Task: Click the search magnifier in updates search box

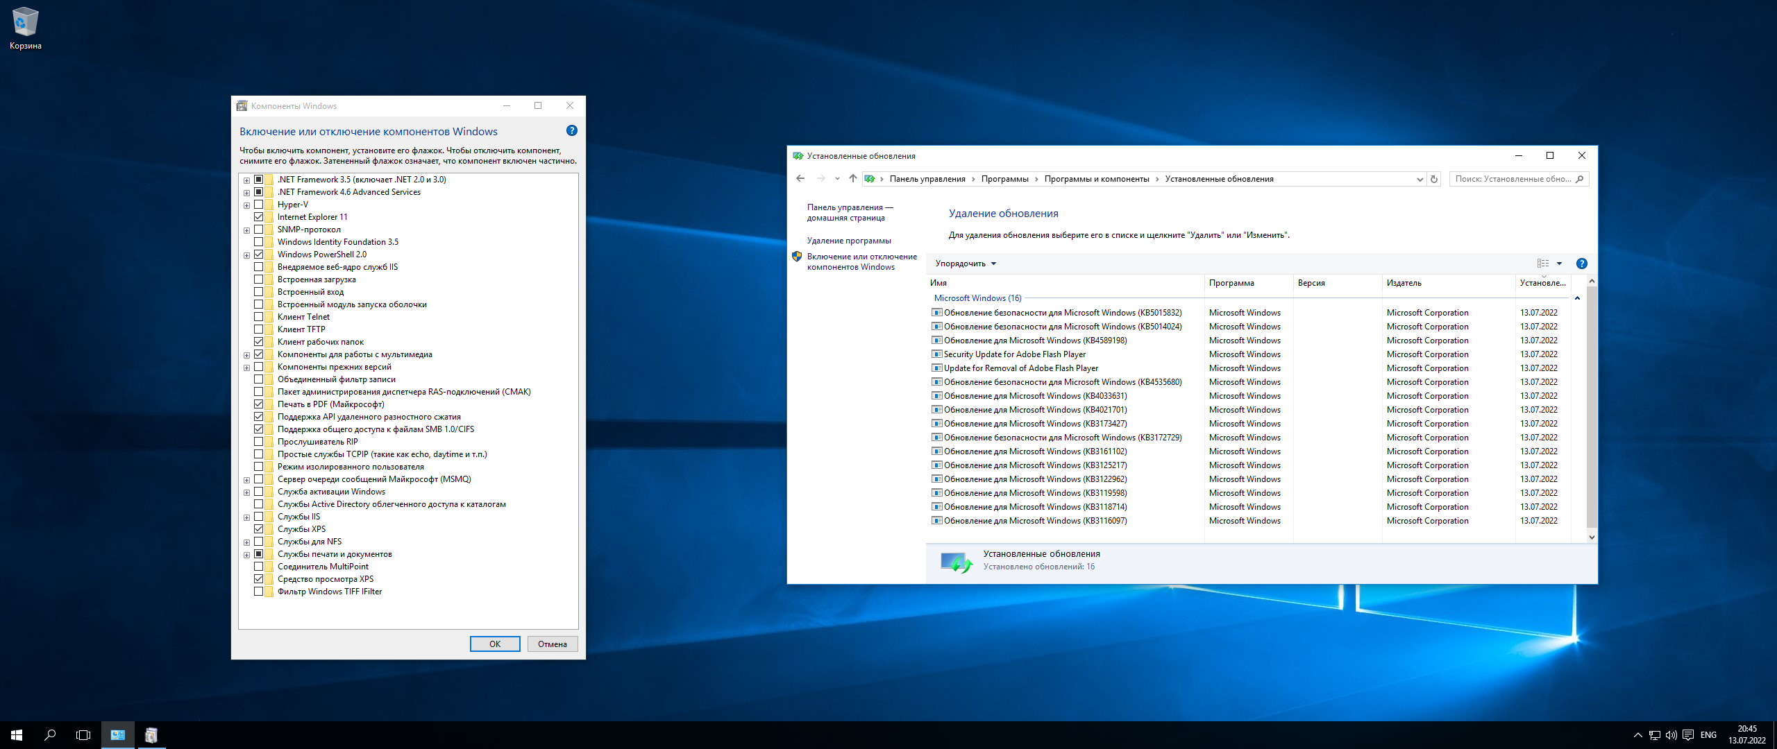Action: coord(1580,179)
